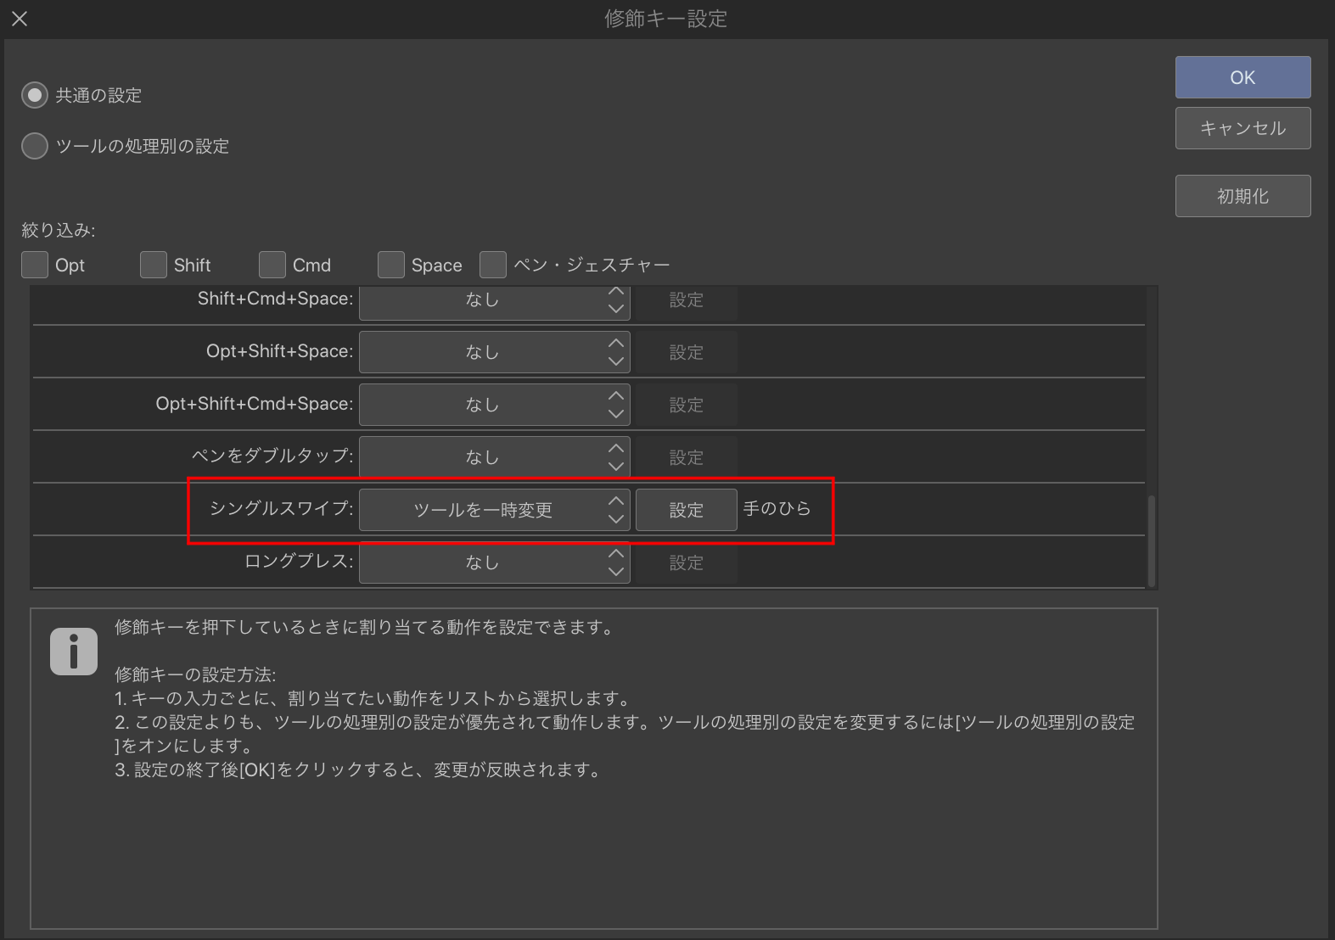Click the info icon in the description box
The height and width of the screenshot is (940, 1335).
[74, 652]
